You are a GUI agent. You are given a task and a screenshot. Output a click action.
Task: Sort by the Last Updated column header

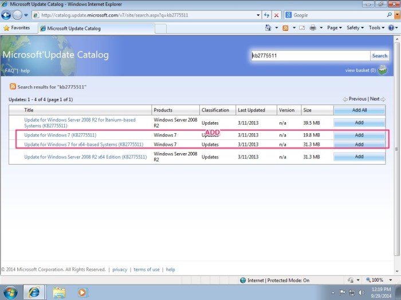coord(251,110)
